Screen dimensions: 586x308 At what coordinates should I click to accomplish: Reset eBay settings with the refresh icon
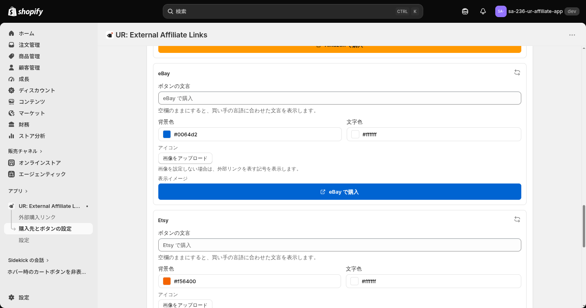point(517,72)
